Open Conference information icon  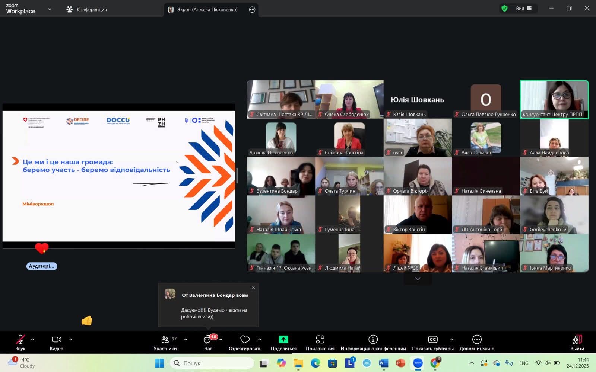pos(373,340)
